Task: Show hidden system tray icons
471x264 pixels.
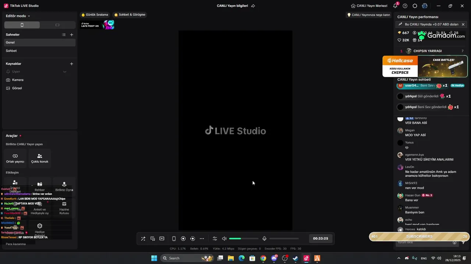Action: click(x=399, y=258)
